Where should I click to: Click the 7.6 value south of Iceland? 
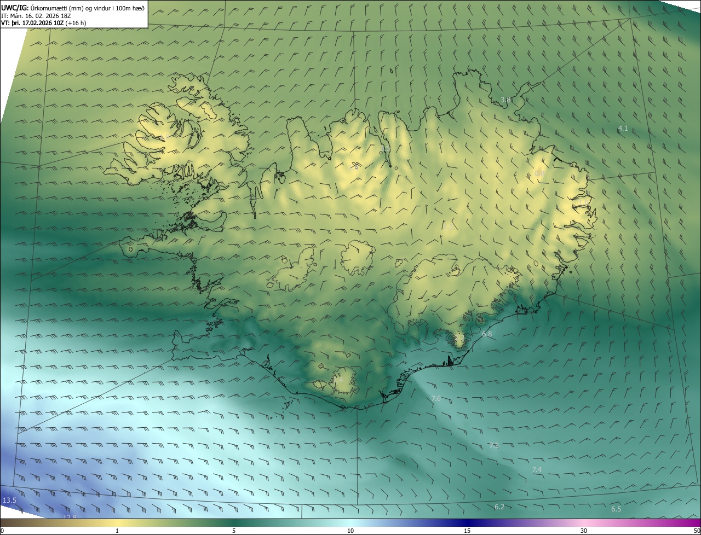coord(436,399)
